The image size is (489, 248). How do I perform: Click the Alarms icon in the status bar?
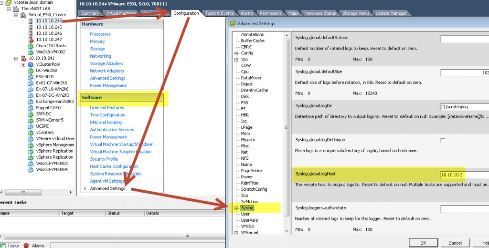point(26,245)
